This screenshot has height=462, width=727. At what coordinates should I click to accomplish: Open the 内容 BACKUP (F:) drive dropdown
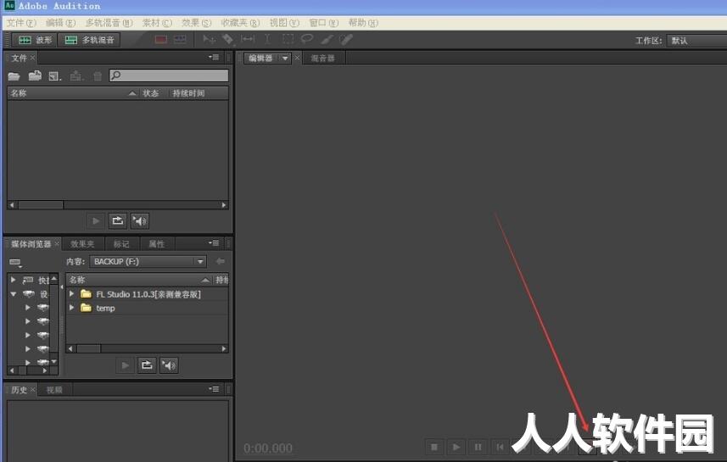pos(148,262)
